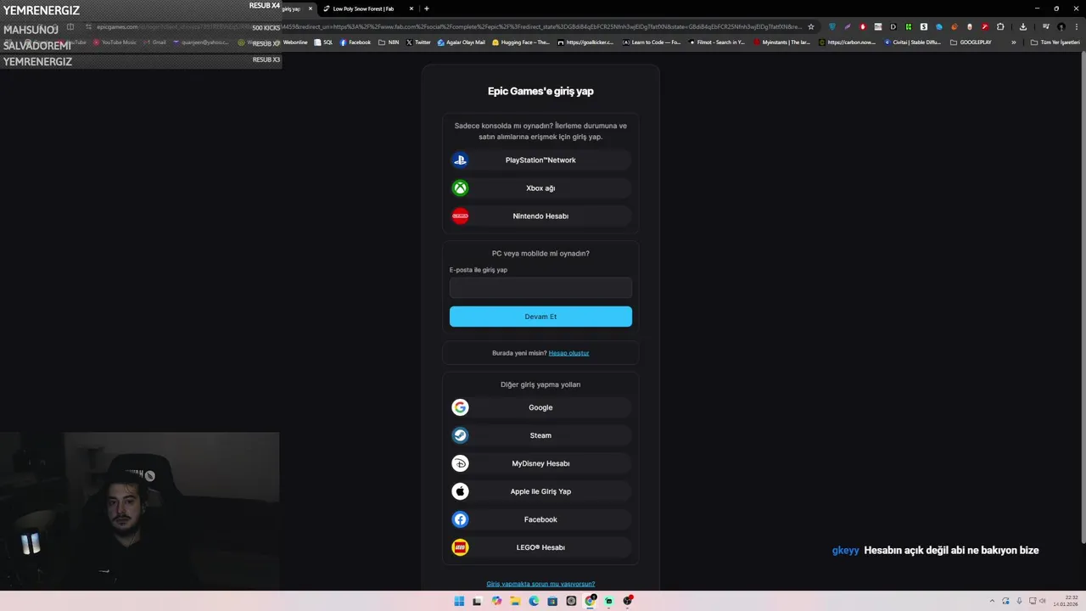Click the Facebook logo icon
This screenshot has width=1086, height=611.
coord(460,519)
